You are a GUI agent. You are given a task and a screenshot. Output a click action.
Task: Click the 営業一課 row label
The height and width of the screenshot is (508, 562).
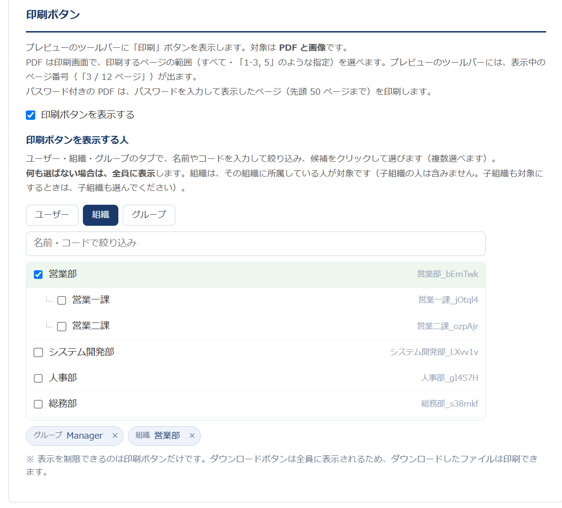click(x=91, y=300)
